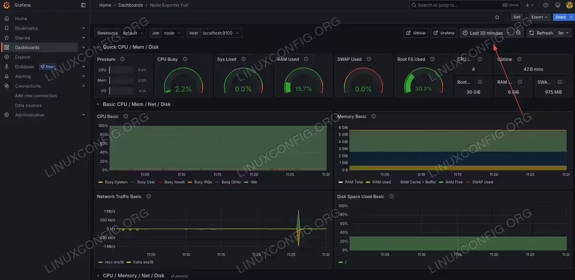Click the Drilldown icon in sidebar
This screenshot has width=575, height=280.
pos(7,67)
